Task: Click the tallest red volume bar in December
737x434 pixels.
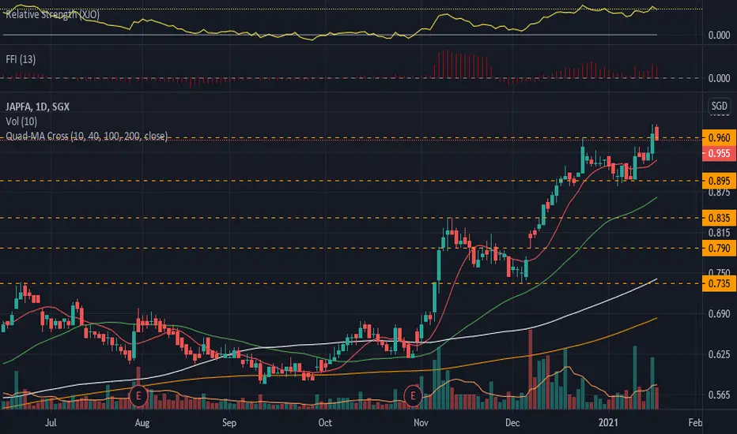Action: [x=531, y=369]
